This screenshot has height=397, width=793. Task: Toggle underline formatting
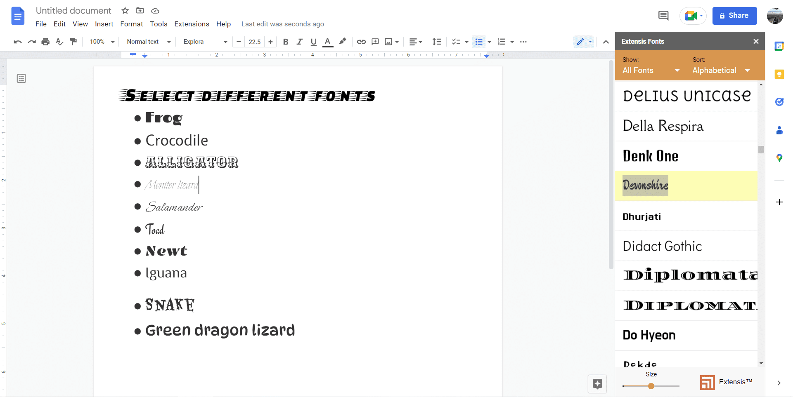click(313, 42)
